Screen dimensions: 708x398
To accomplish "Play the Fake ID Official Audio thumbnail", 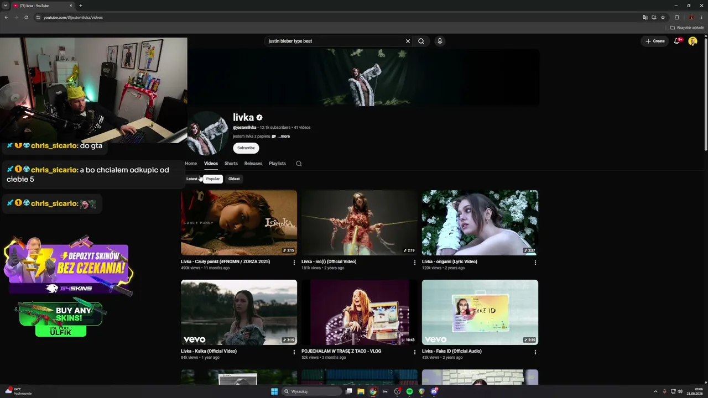I will 480,312.
